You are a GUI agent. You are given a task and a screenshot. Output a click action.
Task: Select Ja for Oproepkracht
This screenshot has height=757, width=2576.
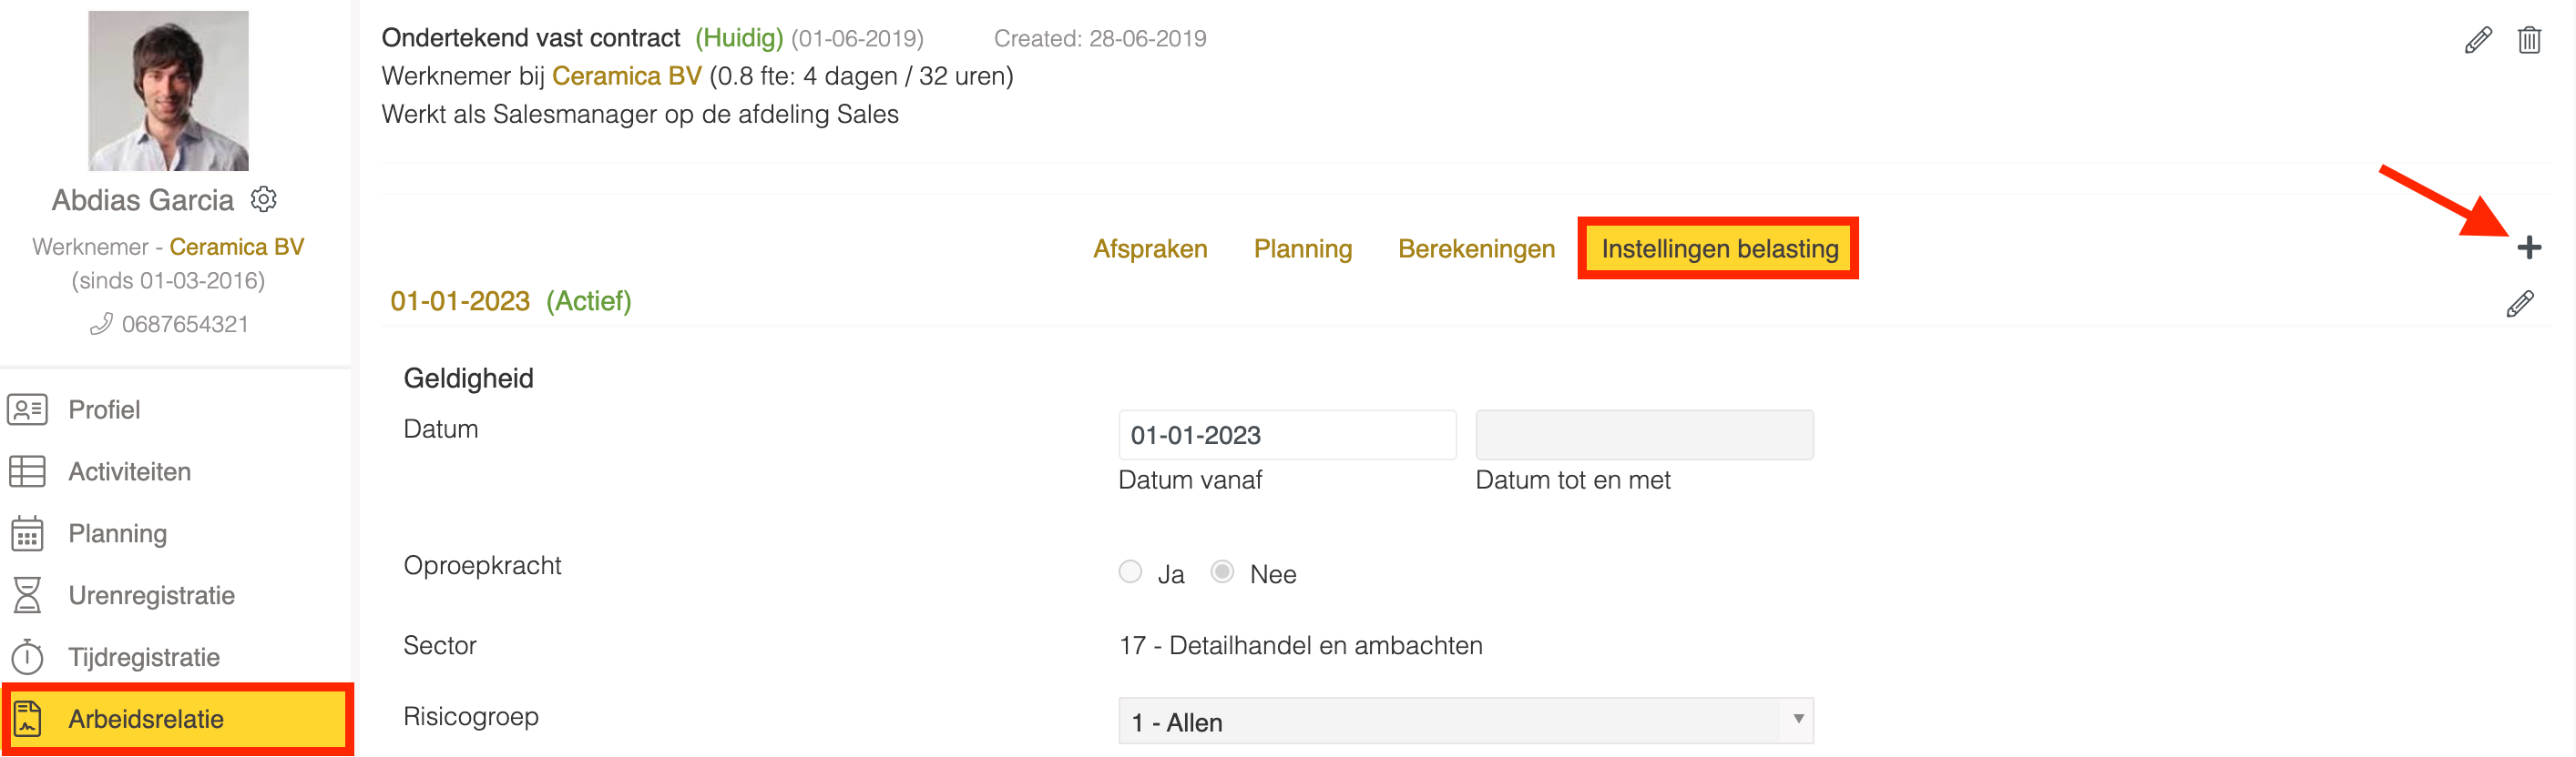[x=1130, y=572]
